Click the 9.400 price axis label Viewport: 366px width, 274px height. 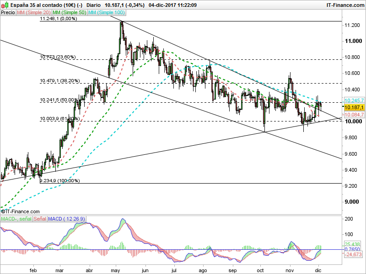tap(352, 170)
